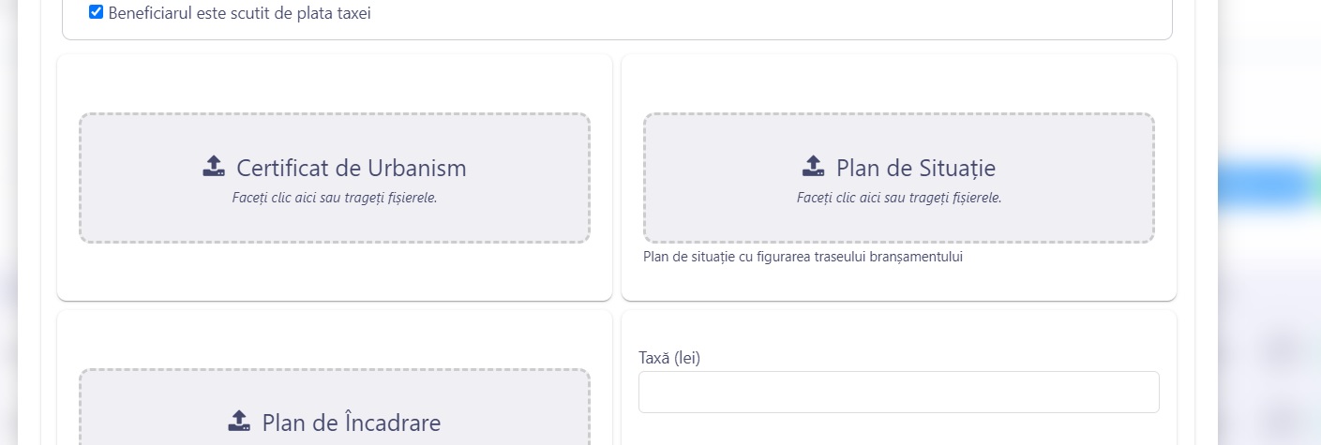
Task: Click the upload icon beside Plan de Situație
Action: 813,167
